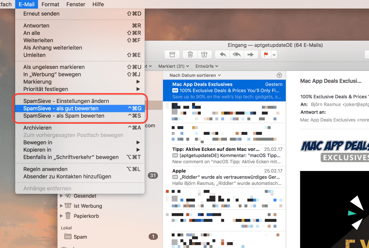Open the Entwürfe favorites dropdown

tap(207, 66)
